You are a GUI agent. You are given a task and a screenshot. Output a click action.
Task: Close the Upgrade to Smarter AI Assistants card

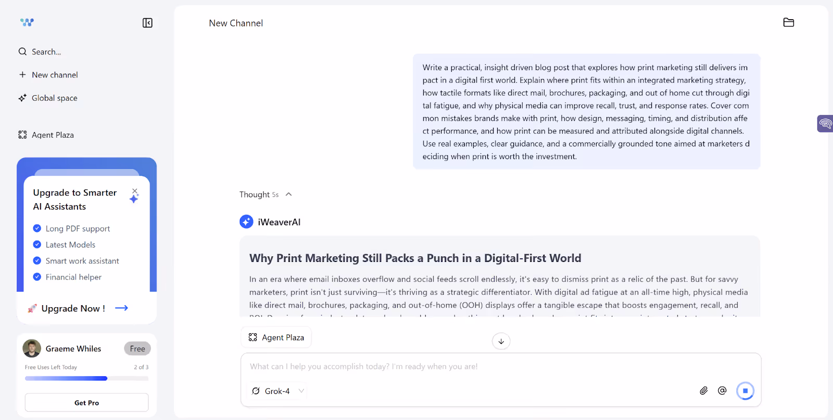[x=135, y=191]
